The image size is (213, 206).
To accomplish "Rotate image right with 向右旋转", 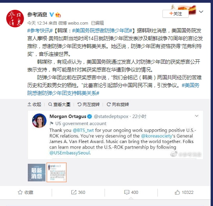I will point(118,104).
